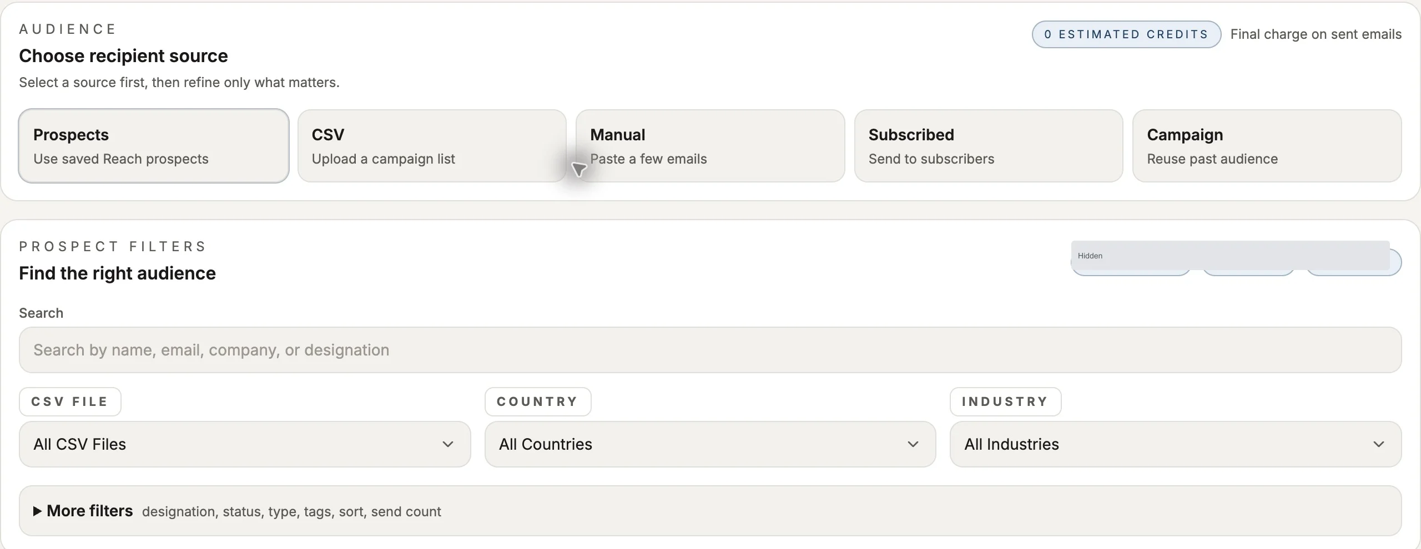Click the COUNTRY label chip

click(x=538, y=401)
